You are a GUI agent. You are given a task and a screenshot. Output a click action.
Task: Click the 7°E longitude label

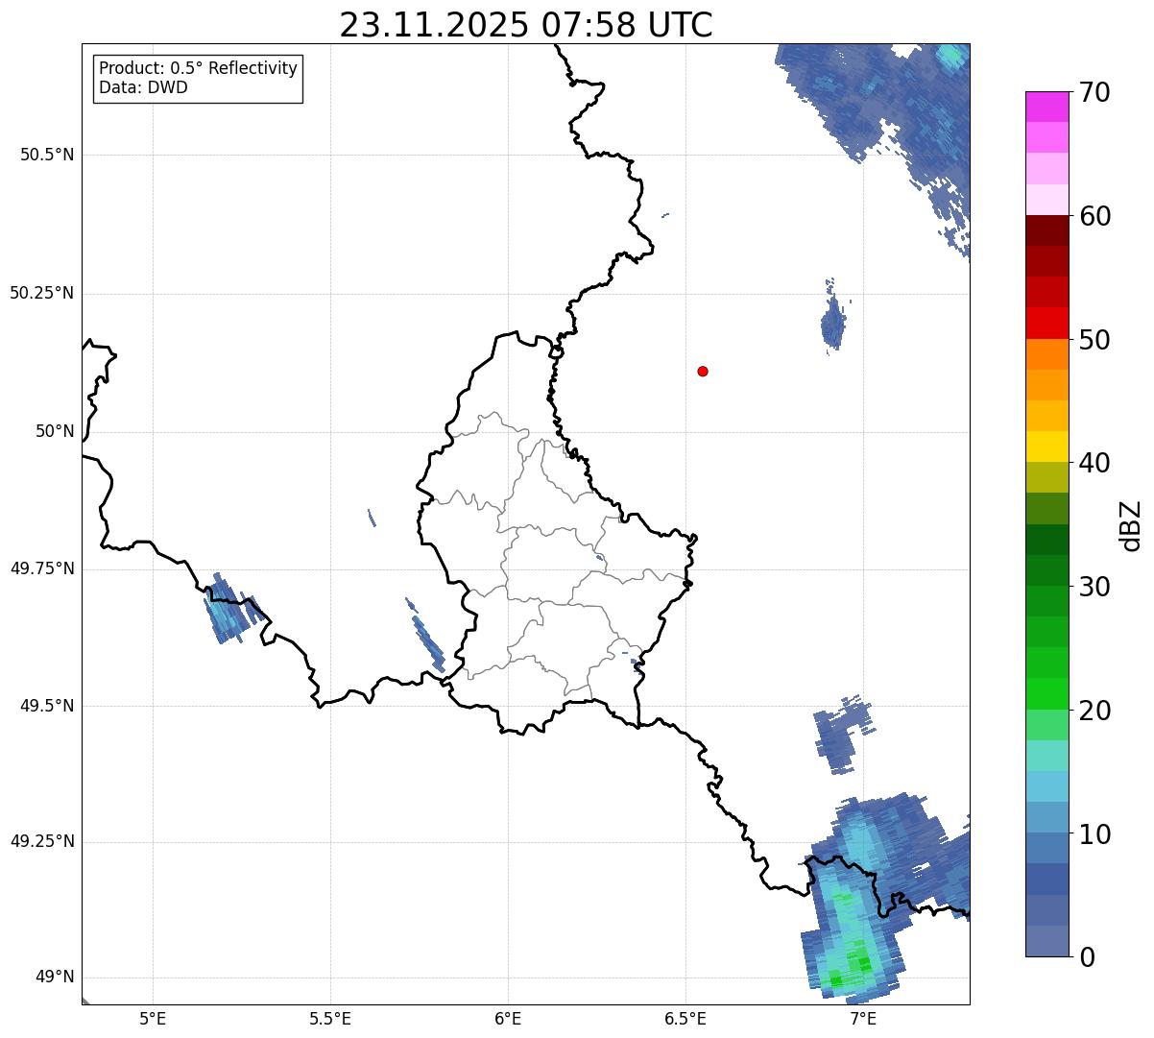click(863, 1018)
